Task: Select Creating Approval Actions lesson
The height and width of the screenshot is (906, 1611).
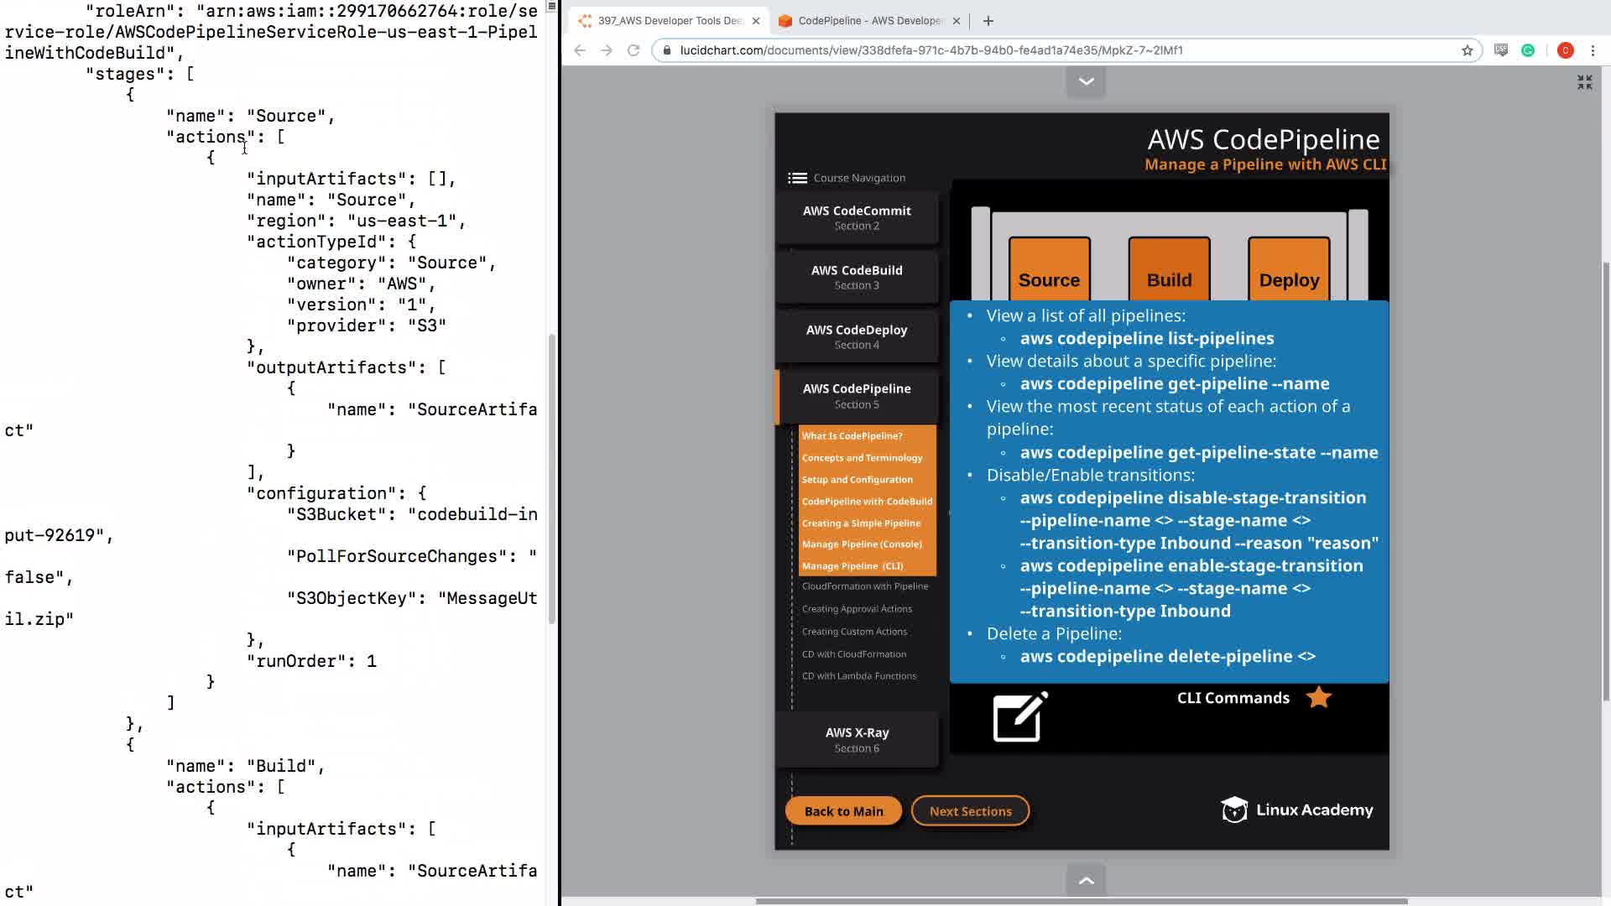Action: pos(857,609)
